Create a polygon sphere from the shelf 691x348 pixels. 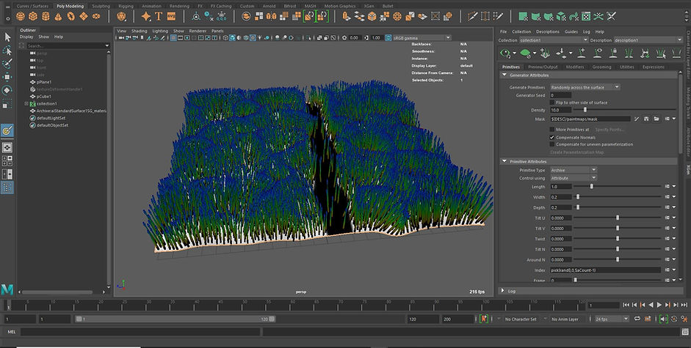(21, 16)
